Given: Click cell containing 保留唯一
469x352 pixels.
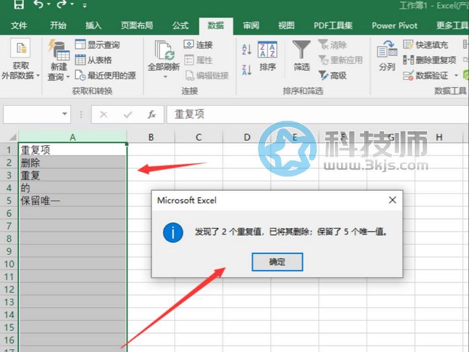Looking at the screenshot, I should 73,200.
